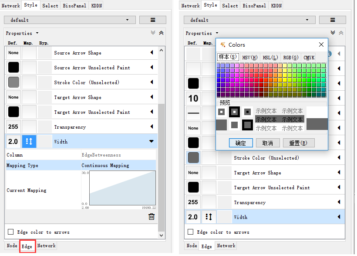Expand the Source Arrow Shape row
The height and width of the screenshot is (256, 357).
[152, 52]
